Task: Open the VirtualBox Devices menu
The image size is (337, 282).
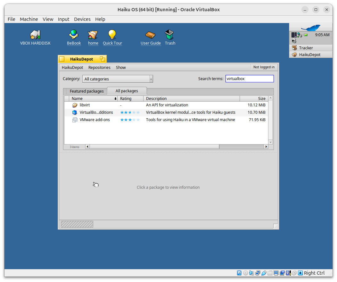Action: (x=82, y=19)
